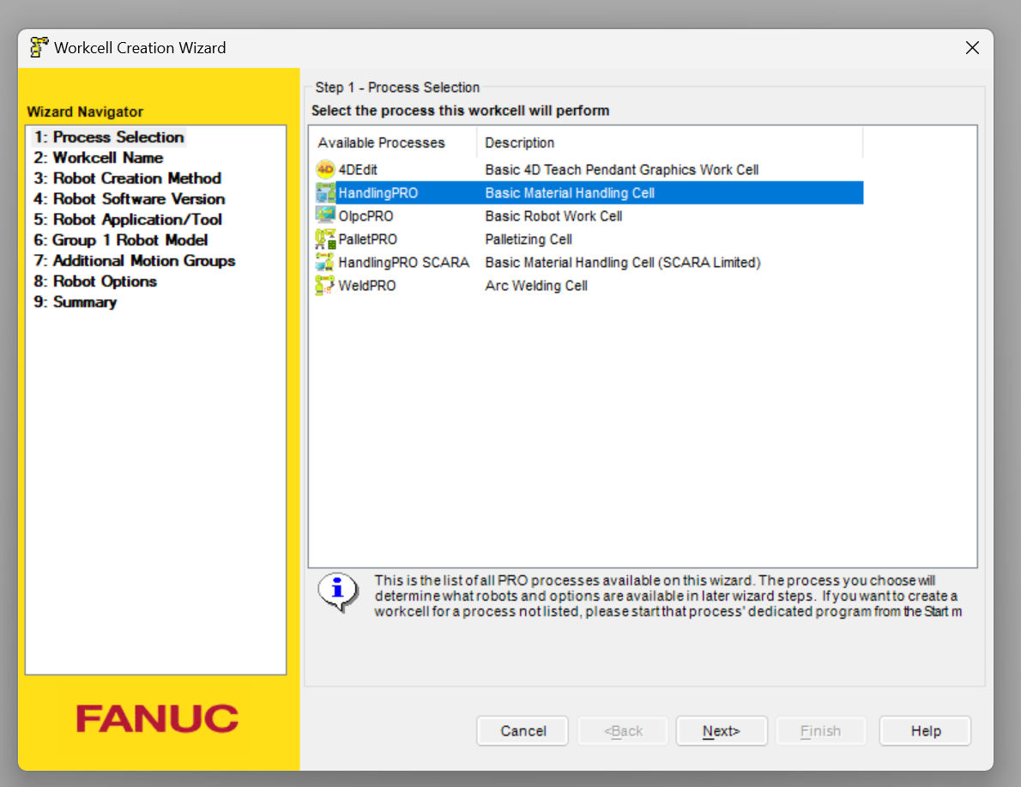
Task: Select the HandlingPRO SCARA process name
Action: point(404,263)
